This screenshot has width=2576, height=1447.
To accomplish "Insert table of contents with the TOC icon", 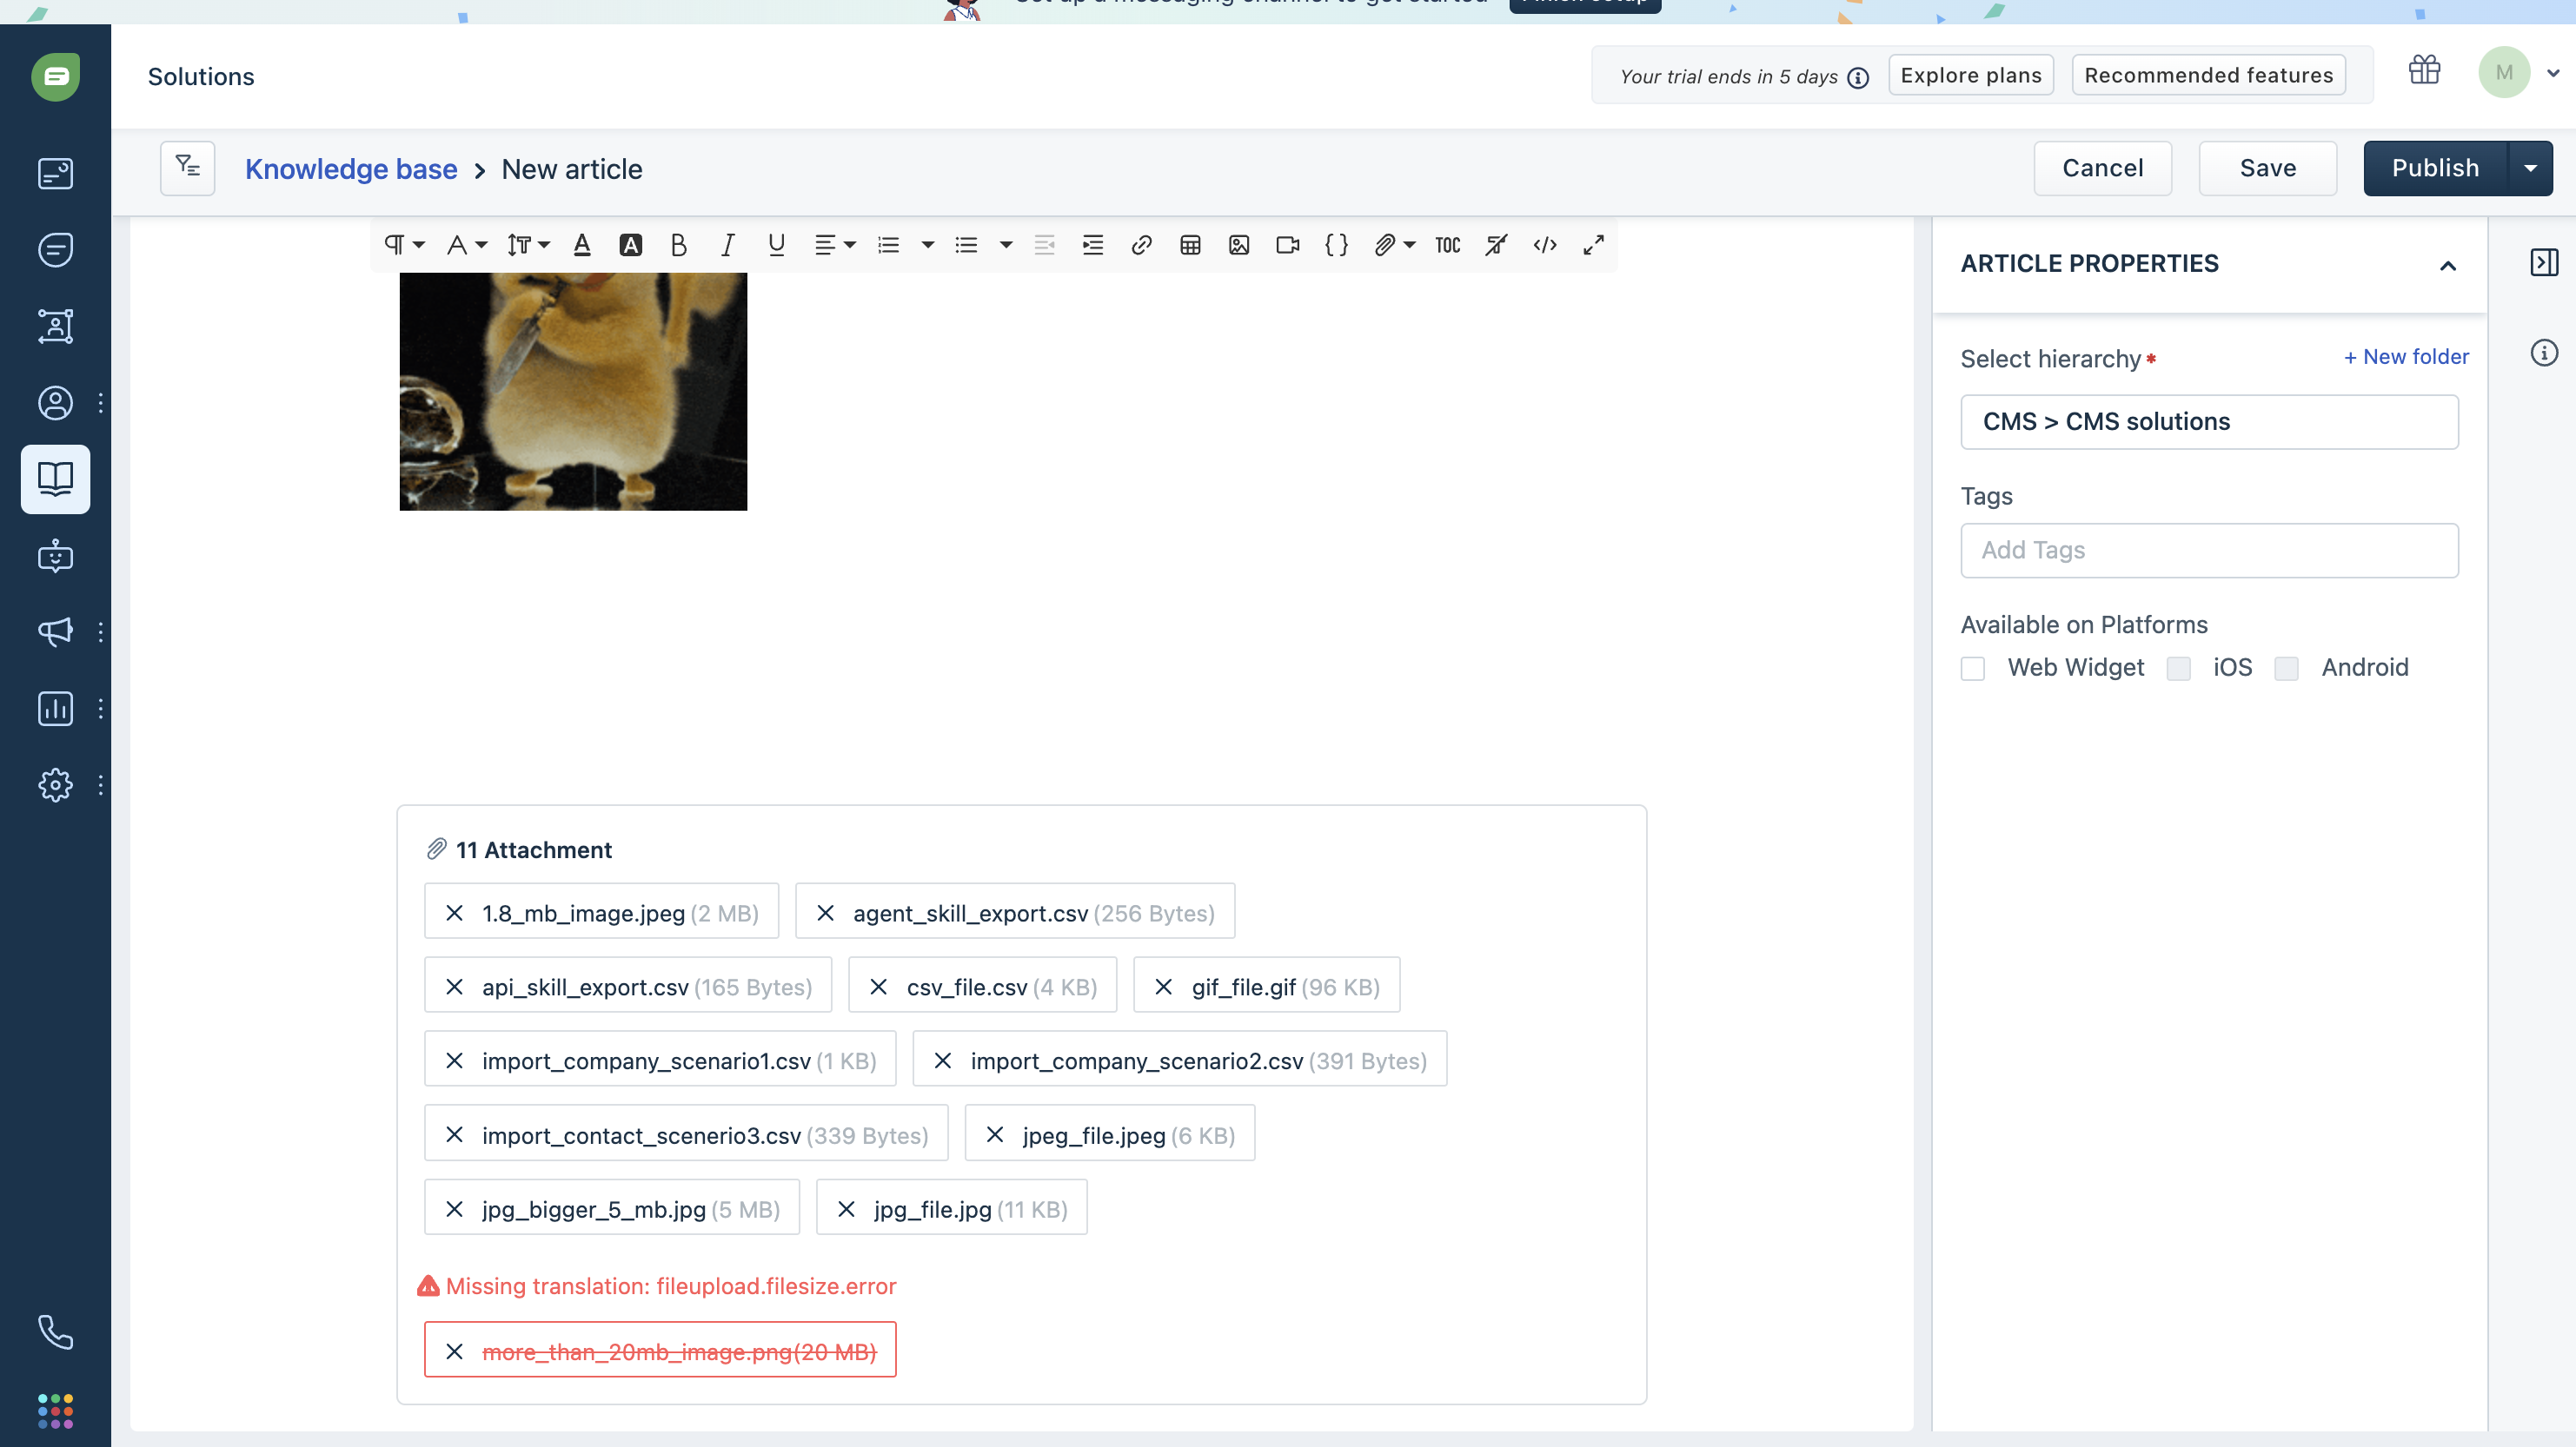I will tap(1447, 245).
